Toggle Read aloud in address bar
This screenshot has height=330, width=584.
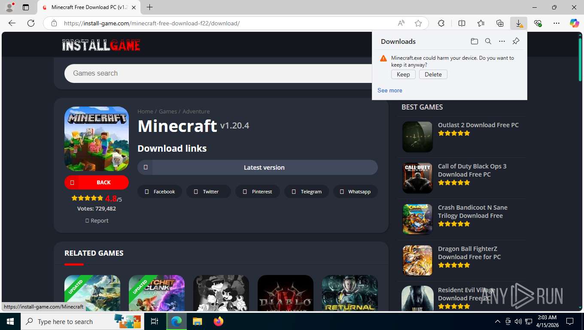point(401,23)
